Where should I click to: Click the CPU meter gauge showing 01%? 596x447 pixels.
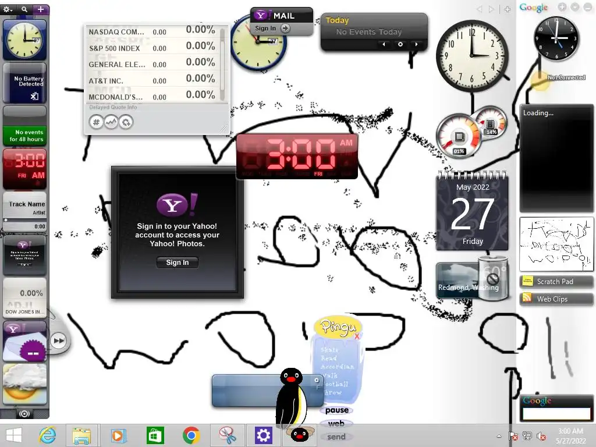(x=459, y=137)
